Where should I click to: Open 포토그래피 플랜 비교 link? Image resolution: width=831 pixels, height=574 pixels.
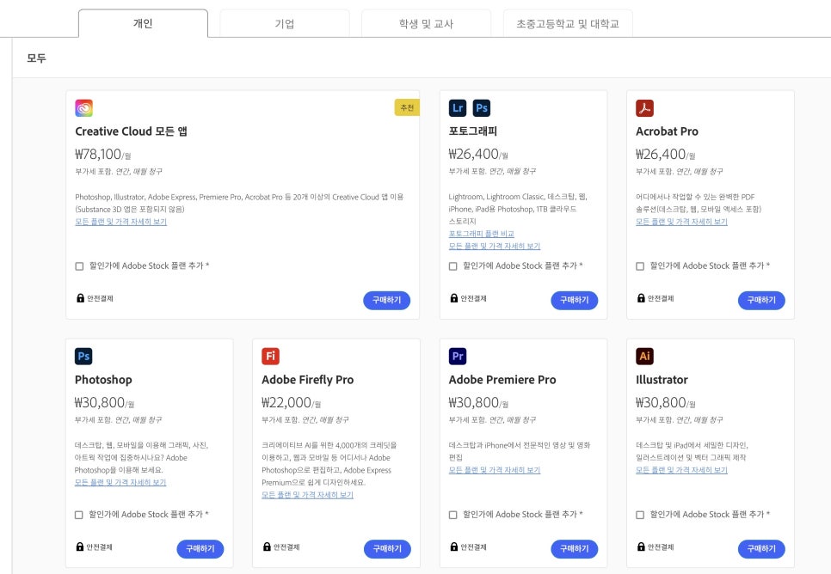point(481,234)
